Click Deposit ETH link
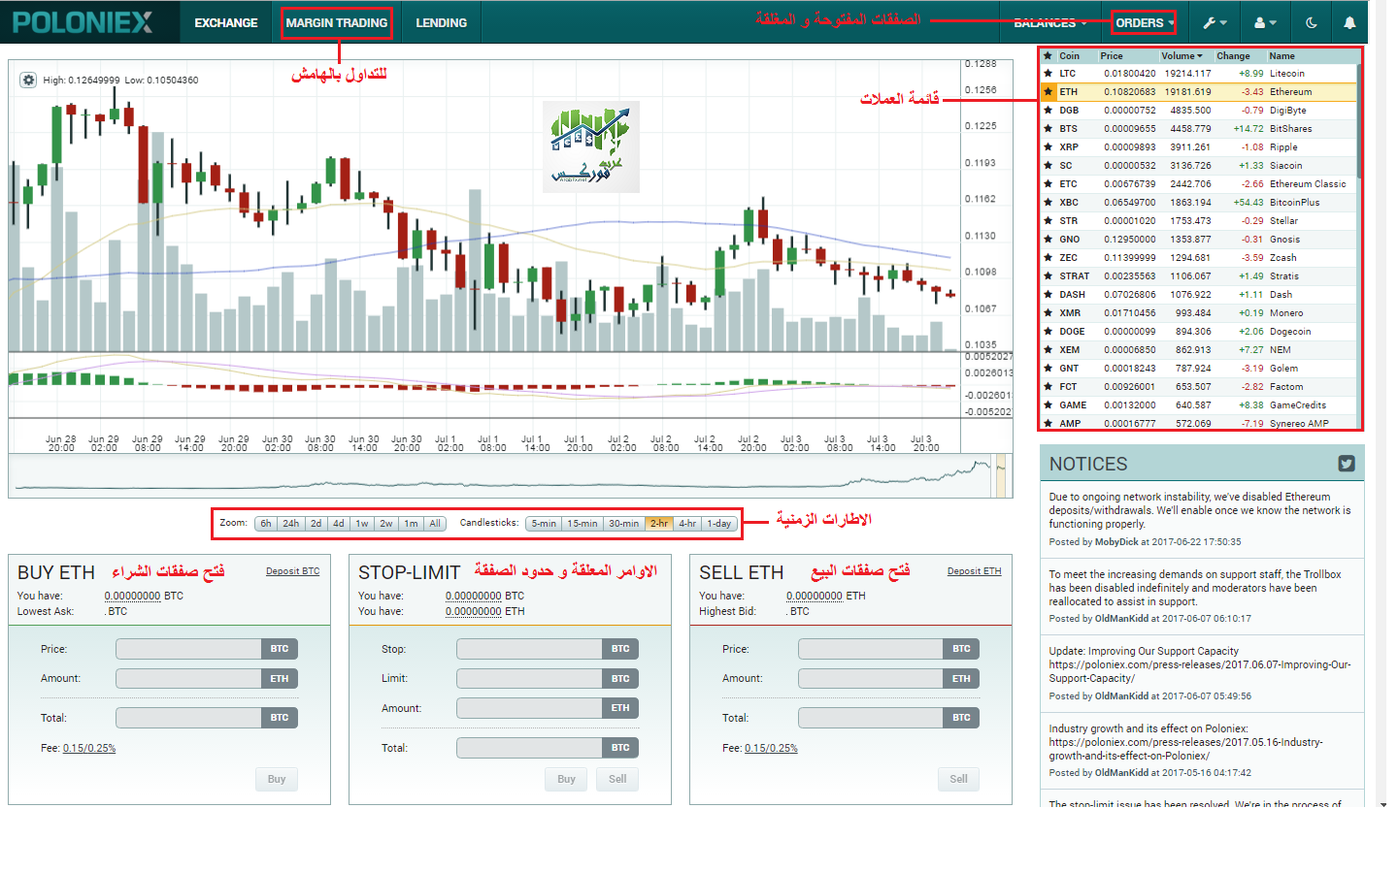The image size is (1398, 873). (x=974, y=571)
